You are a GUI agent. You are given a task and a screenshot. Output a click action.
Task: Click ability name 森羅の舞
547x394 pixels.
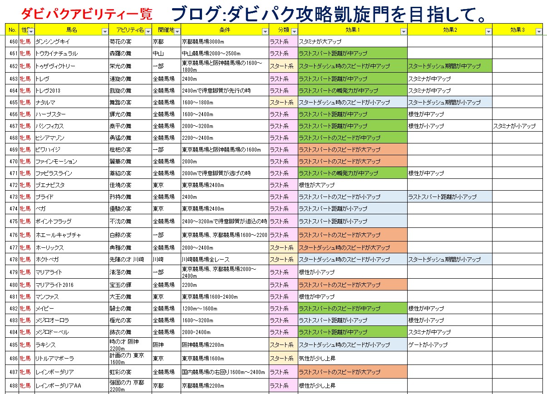coord(120,53)
